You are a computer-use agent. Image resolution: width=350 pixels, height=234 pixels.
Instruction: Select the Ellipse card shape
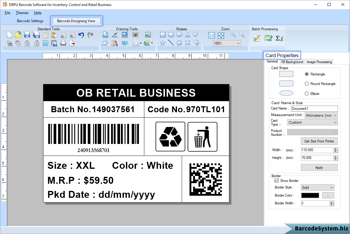pos(307,93)
